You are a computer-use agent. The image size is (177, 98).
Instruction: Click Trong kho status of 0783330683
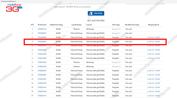pyautogui.click(x=115, y=37)
